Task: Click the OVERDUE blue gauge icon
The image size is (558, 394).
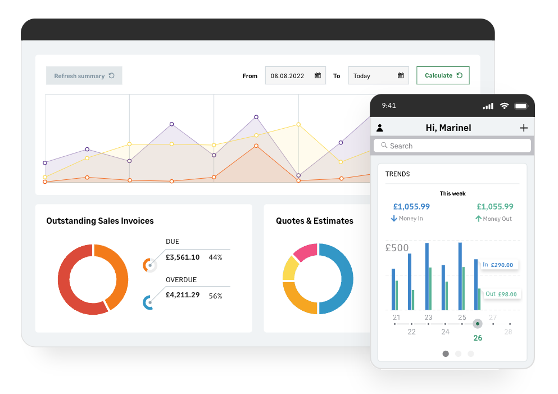Action: coord(148,302)
